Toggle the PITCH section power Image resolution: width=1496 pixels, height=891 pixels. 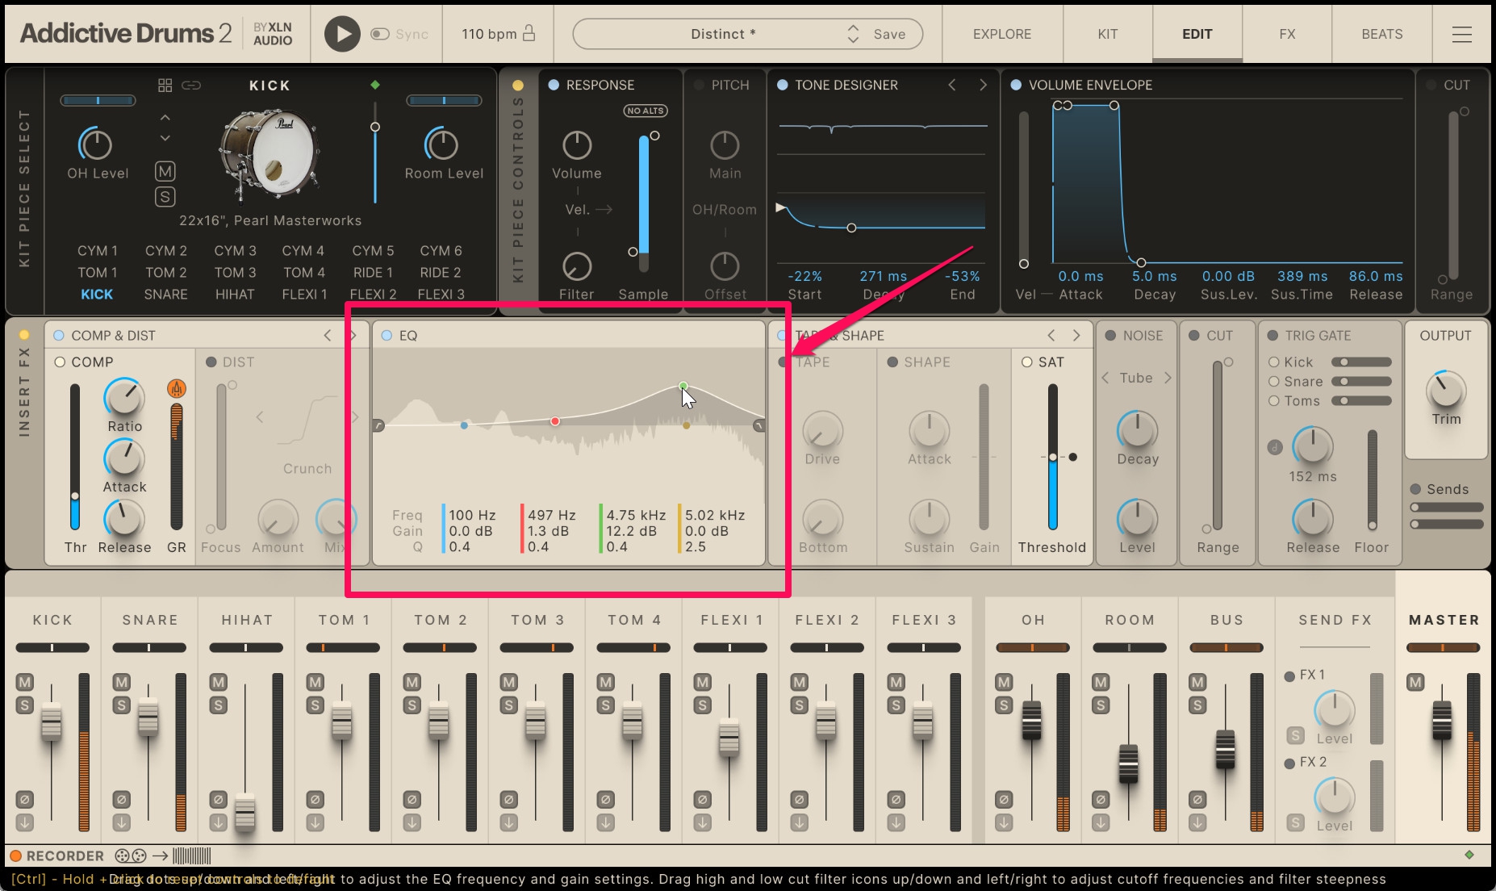[x=699, y=85]
